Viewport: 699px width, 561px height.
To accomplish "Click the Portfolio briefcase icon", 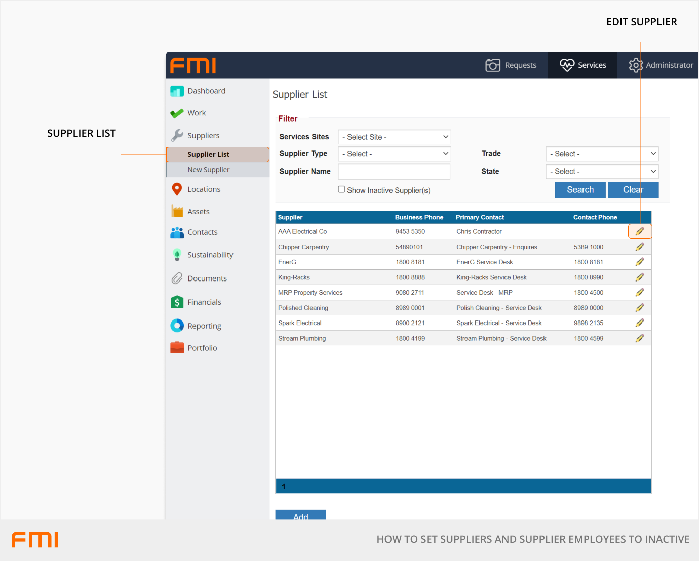I will point(177,348).
